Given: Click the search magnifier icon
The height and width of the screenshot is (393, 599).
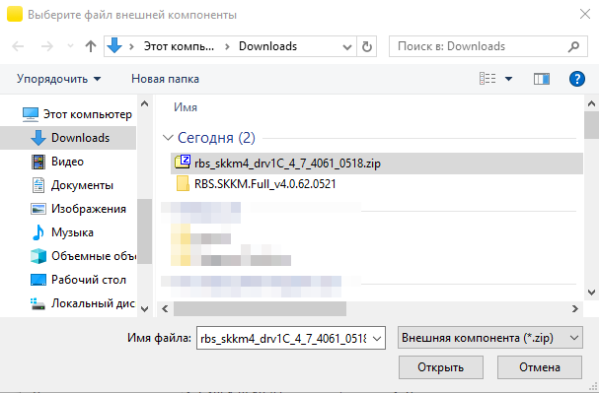Looking at the screenshot, I should point(573,46).
